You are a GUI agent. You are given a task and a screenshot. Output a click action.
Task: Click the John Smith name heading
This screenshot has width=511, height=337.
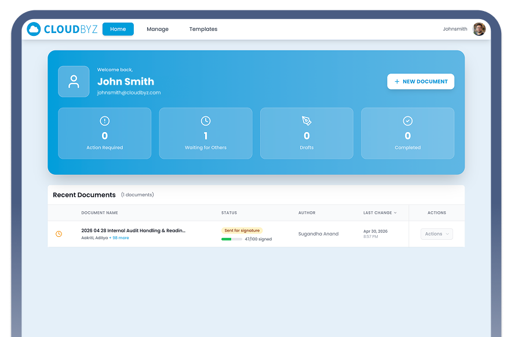(126, 82)
